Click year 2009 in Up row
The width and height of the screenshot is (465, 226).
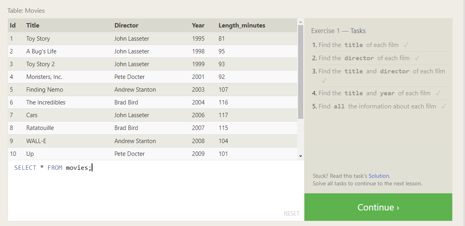(x=198, y=153)
